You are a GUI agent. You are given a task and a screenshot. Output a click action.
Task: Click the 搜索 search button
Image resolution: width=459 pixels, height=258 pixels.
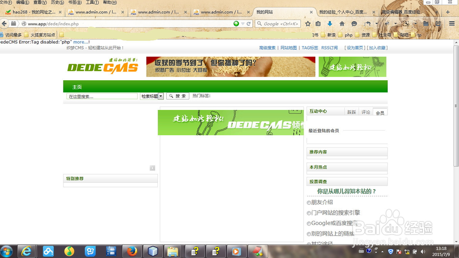pos(178,96)
